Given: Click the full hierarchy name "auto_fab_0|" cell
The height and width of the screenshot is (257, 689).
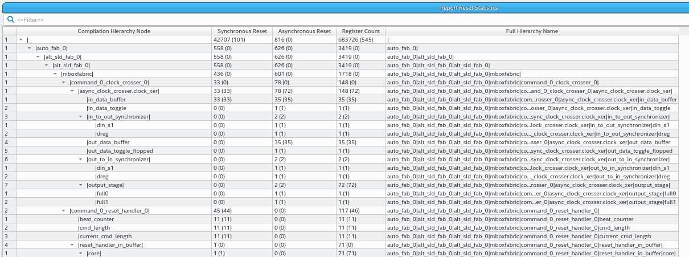Looking at the screenshot, I should pos(532,48).
